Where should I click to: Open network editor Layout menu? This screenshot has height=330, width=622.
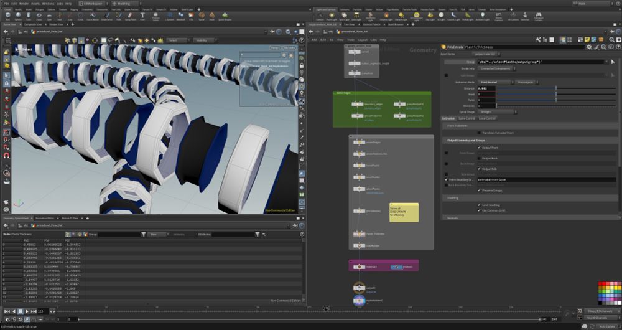pos(363,40)
